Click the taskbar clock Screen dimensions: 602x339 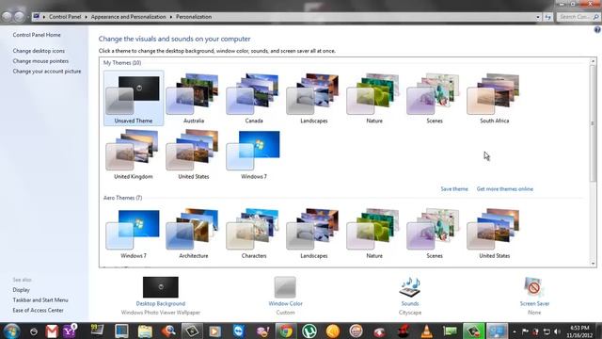coord(579,331)
